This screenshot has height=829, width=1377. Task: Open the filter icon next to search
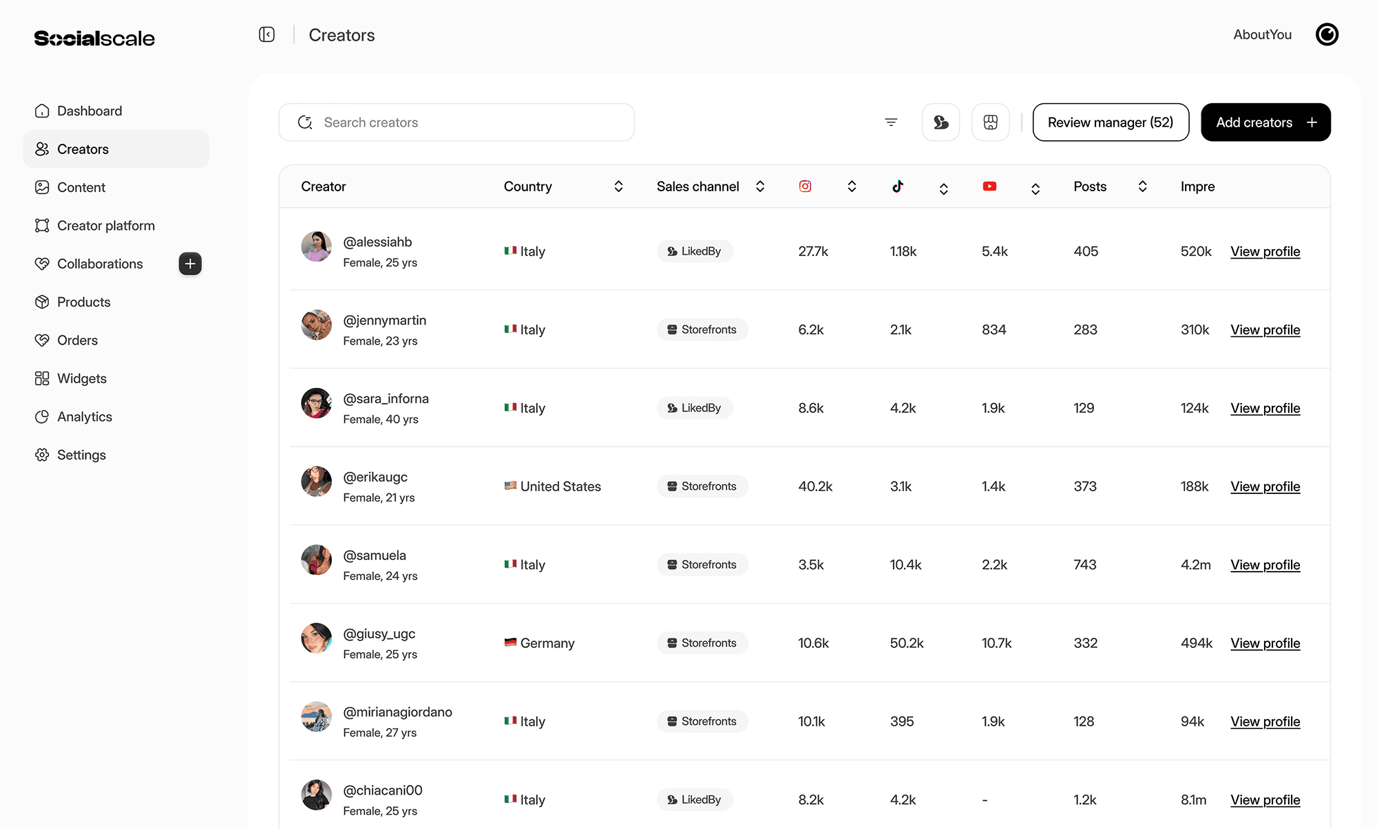[891, 122]
